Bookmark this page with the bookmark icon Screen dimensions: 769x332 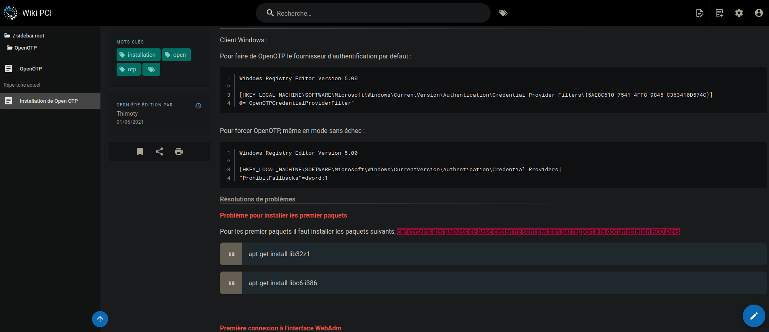coord(140,151)
